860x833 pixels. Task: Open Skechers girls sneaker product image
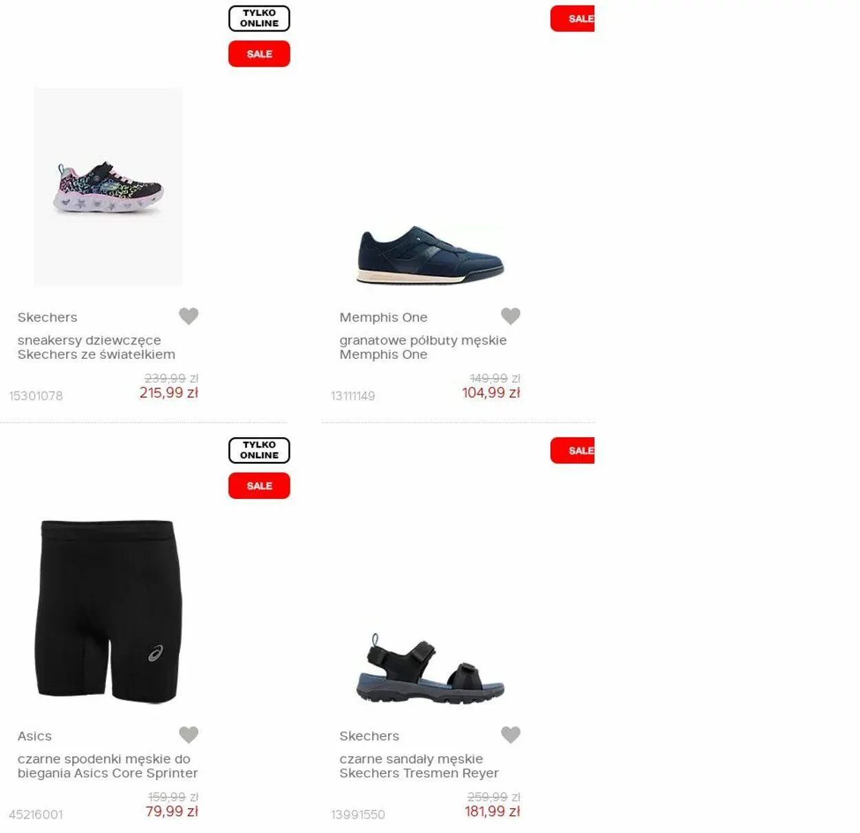(109, 187)
